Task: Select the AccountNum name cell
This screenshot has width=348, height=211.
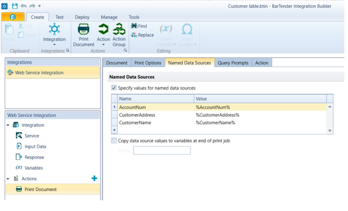Action: click(x=155, y=107)
